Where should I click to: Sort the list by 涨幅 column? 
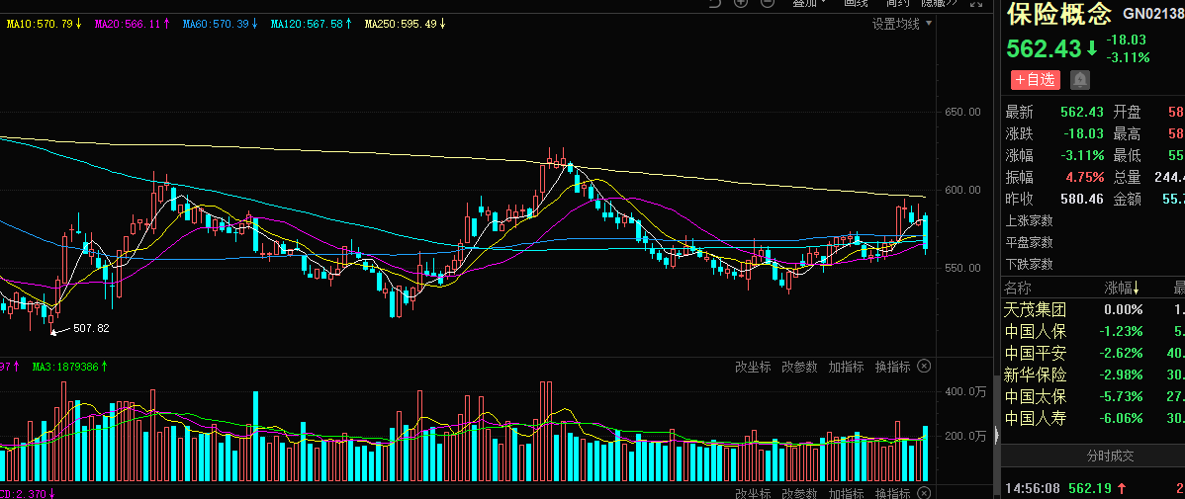[x=1122, y=288]
